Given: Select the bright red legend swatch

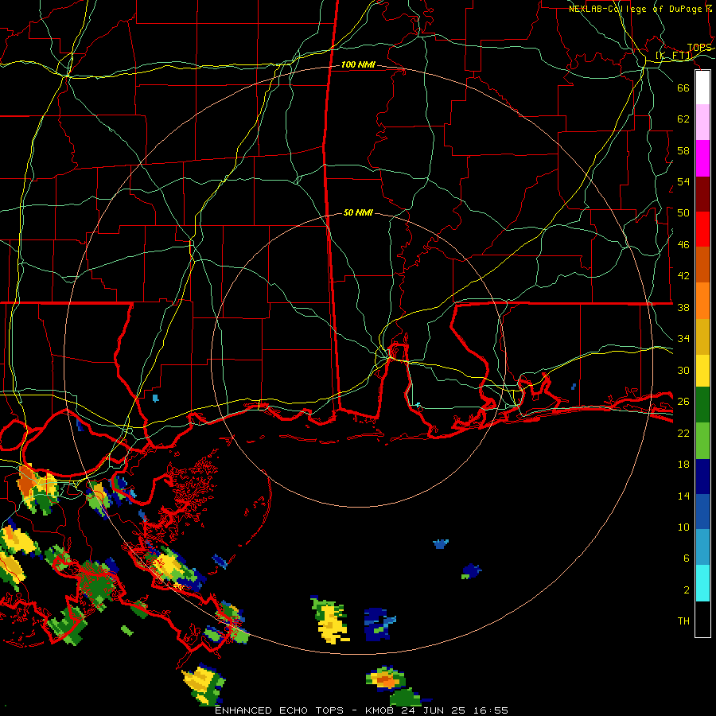Looking at the screenshot, I should tap(702, 229).
